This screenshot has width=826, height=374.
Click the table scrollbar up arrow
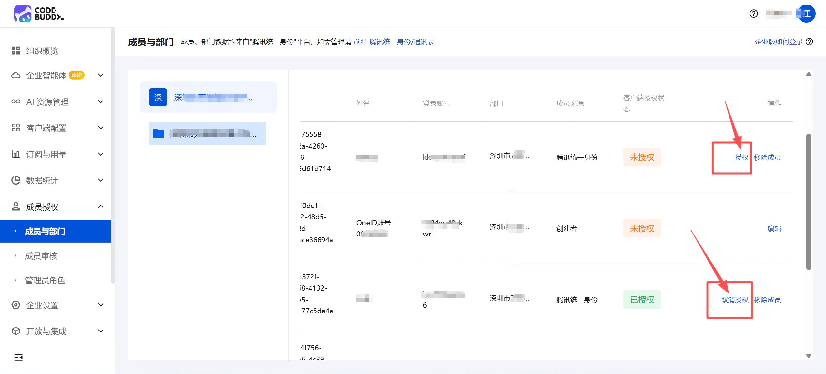[x=809, y=74]
